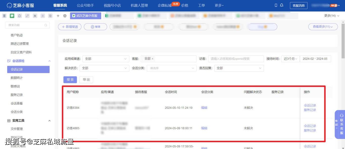Open the 应用或渠道 dropdown

coord(106,59)
